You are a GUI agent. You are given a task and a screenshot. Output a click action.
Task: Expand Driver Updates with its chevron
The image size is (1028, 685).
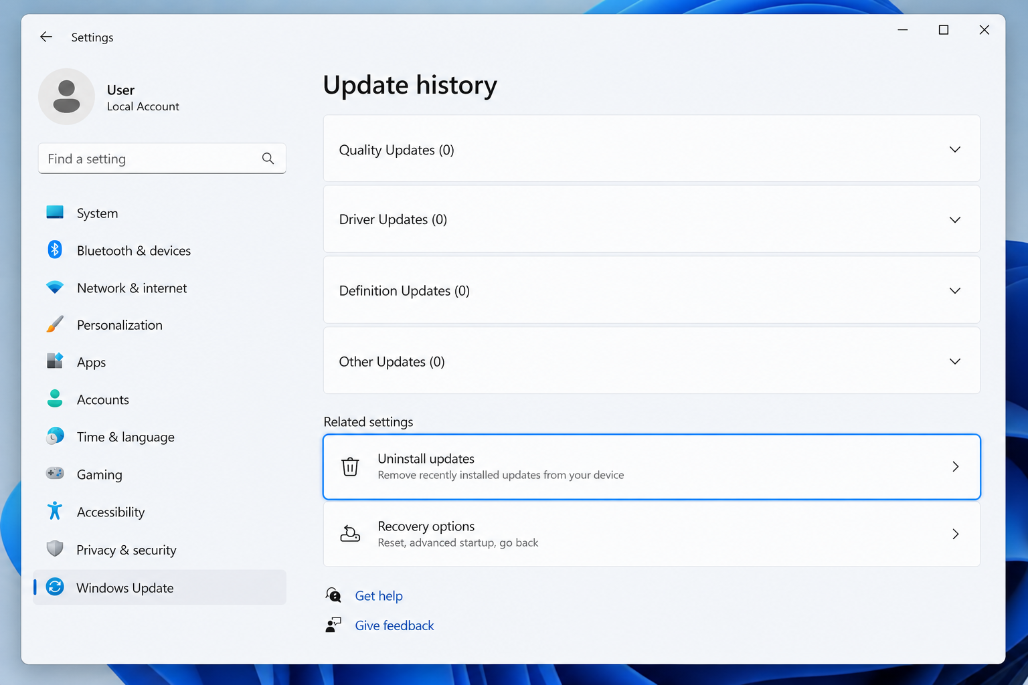955,219
